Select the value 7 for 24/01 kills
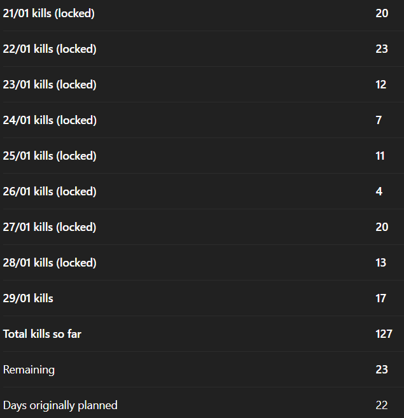This screenshot has width=404, height=418. tap(379, 120)
